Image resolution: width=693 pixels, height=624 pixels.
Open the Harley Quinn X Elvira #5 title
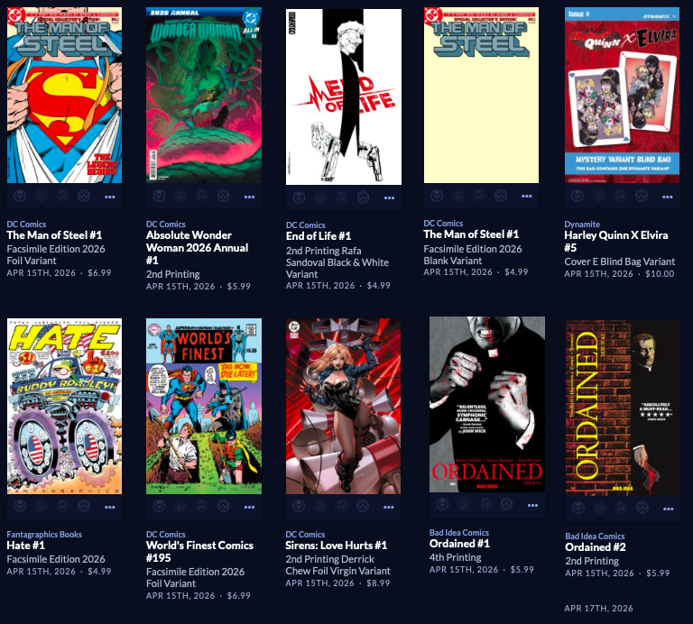pos(616,241)
